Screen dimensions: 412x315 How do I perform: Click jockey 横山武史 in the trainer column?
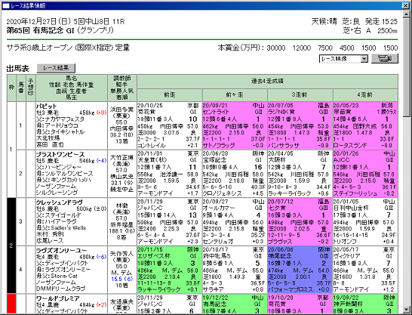pyautogui.click(x=122, y=177)
